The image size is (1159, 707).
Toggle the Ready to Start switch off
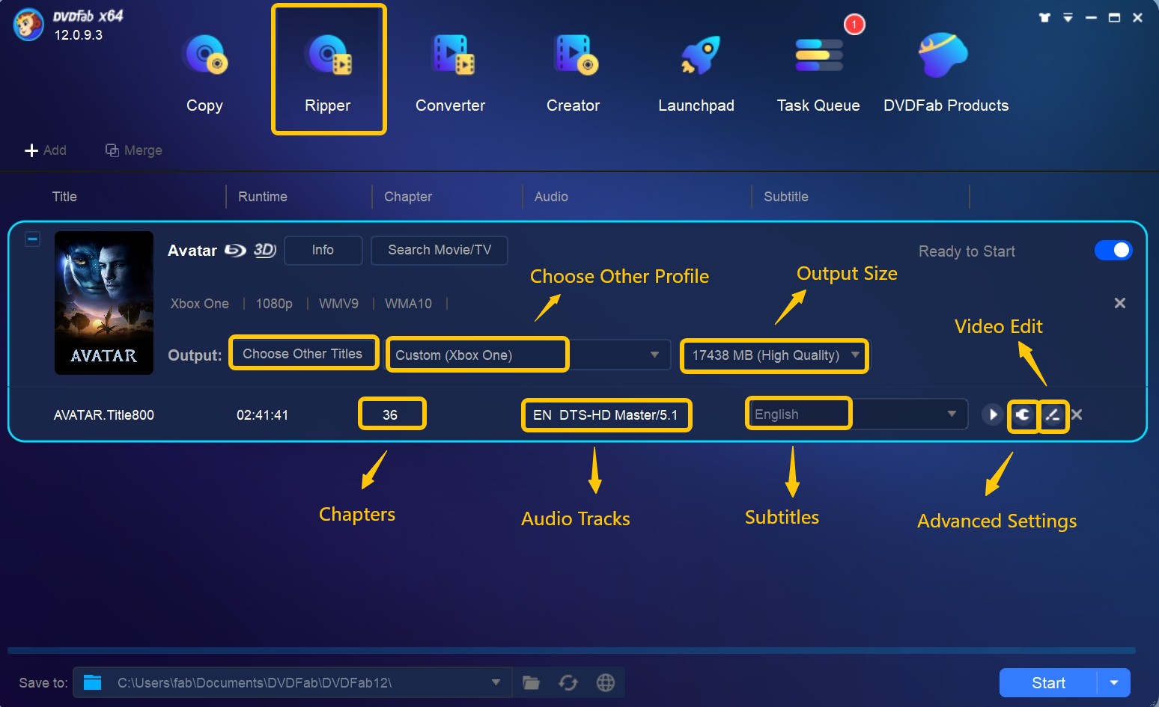tap(1113, 251)
